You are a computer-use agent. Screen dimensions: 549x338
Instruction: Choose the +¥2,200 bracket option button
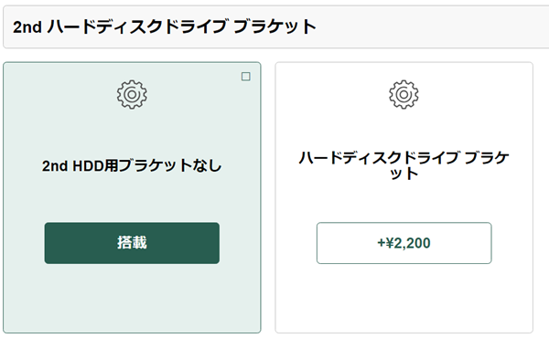pyautogui.click(x=404, y=243)
